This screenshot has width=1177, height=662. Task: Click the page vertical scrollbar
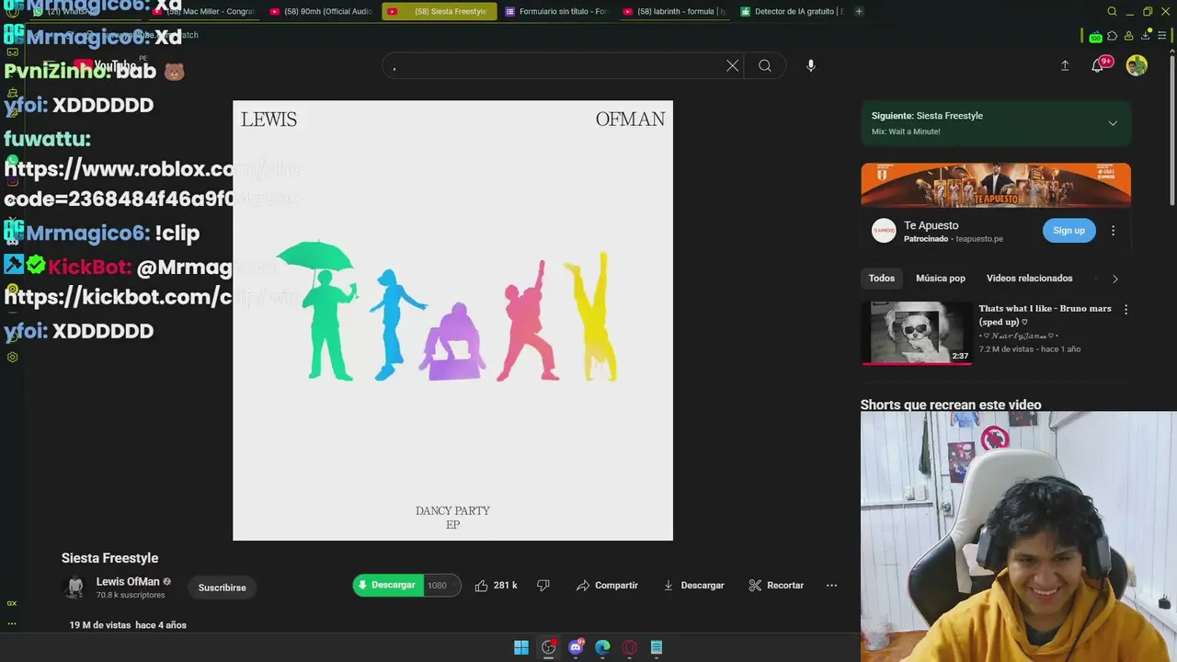pos(1172,129)
